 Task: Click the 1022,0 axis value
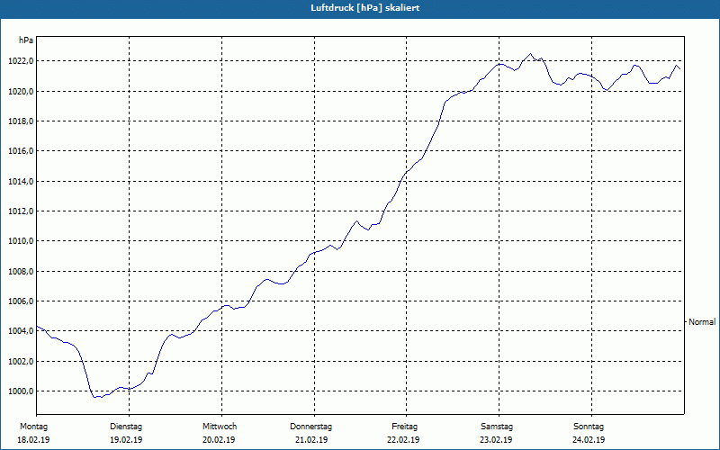(21, 61)
